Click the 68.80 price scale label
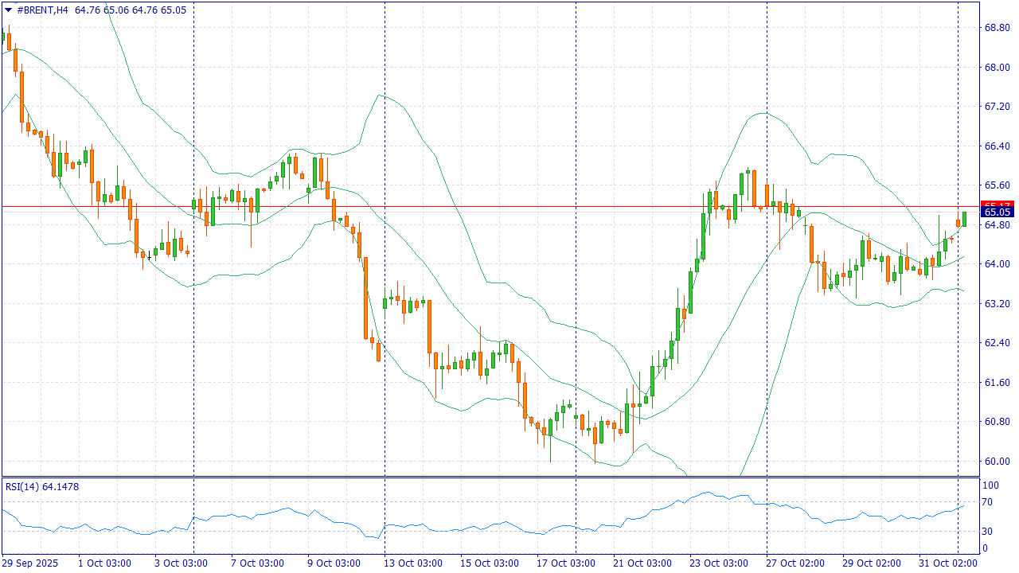This screenshot has height=573, width=1019. point(998,28)
